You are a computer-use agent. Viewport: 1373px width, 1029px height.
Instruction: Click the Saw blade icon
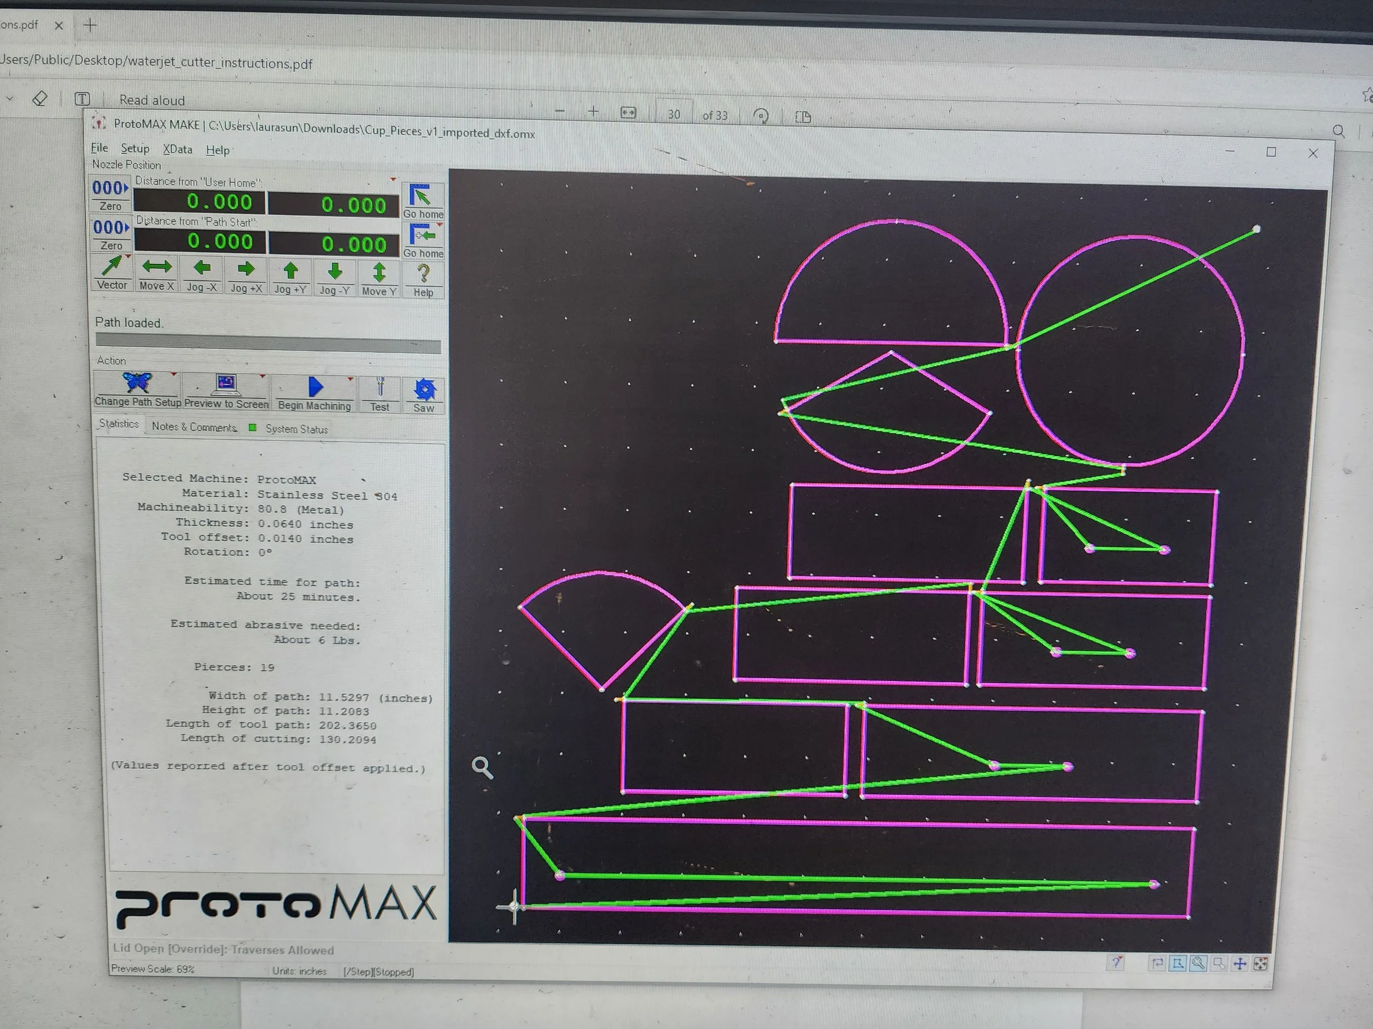425,395
